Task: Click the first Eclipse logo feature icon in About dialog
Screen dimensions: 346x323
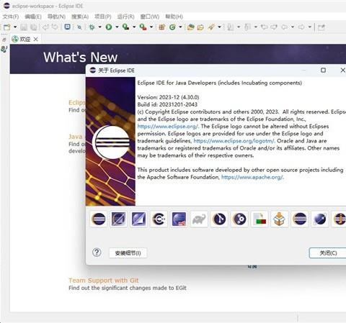Action: (99, 219)
